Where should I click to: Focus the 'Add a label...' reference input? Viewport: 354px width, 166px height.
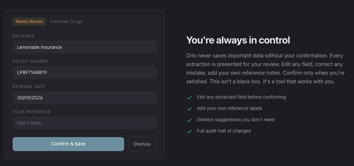coord(84,123)
